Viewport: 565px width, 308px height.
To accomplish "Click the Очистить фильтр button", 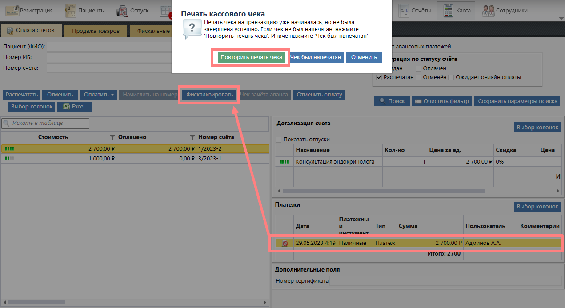I will [x=441, y=101].
